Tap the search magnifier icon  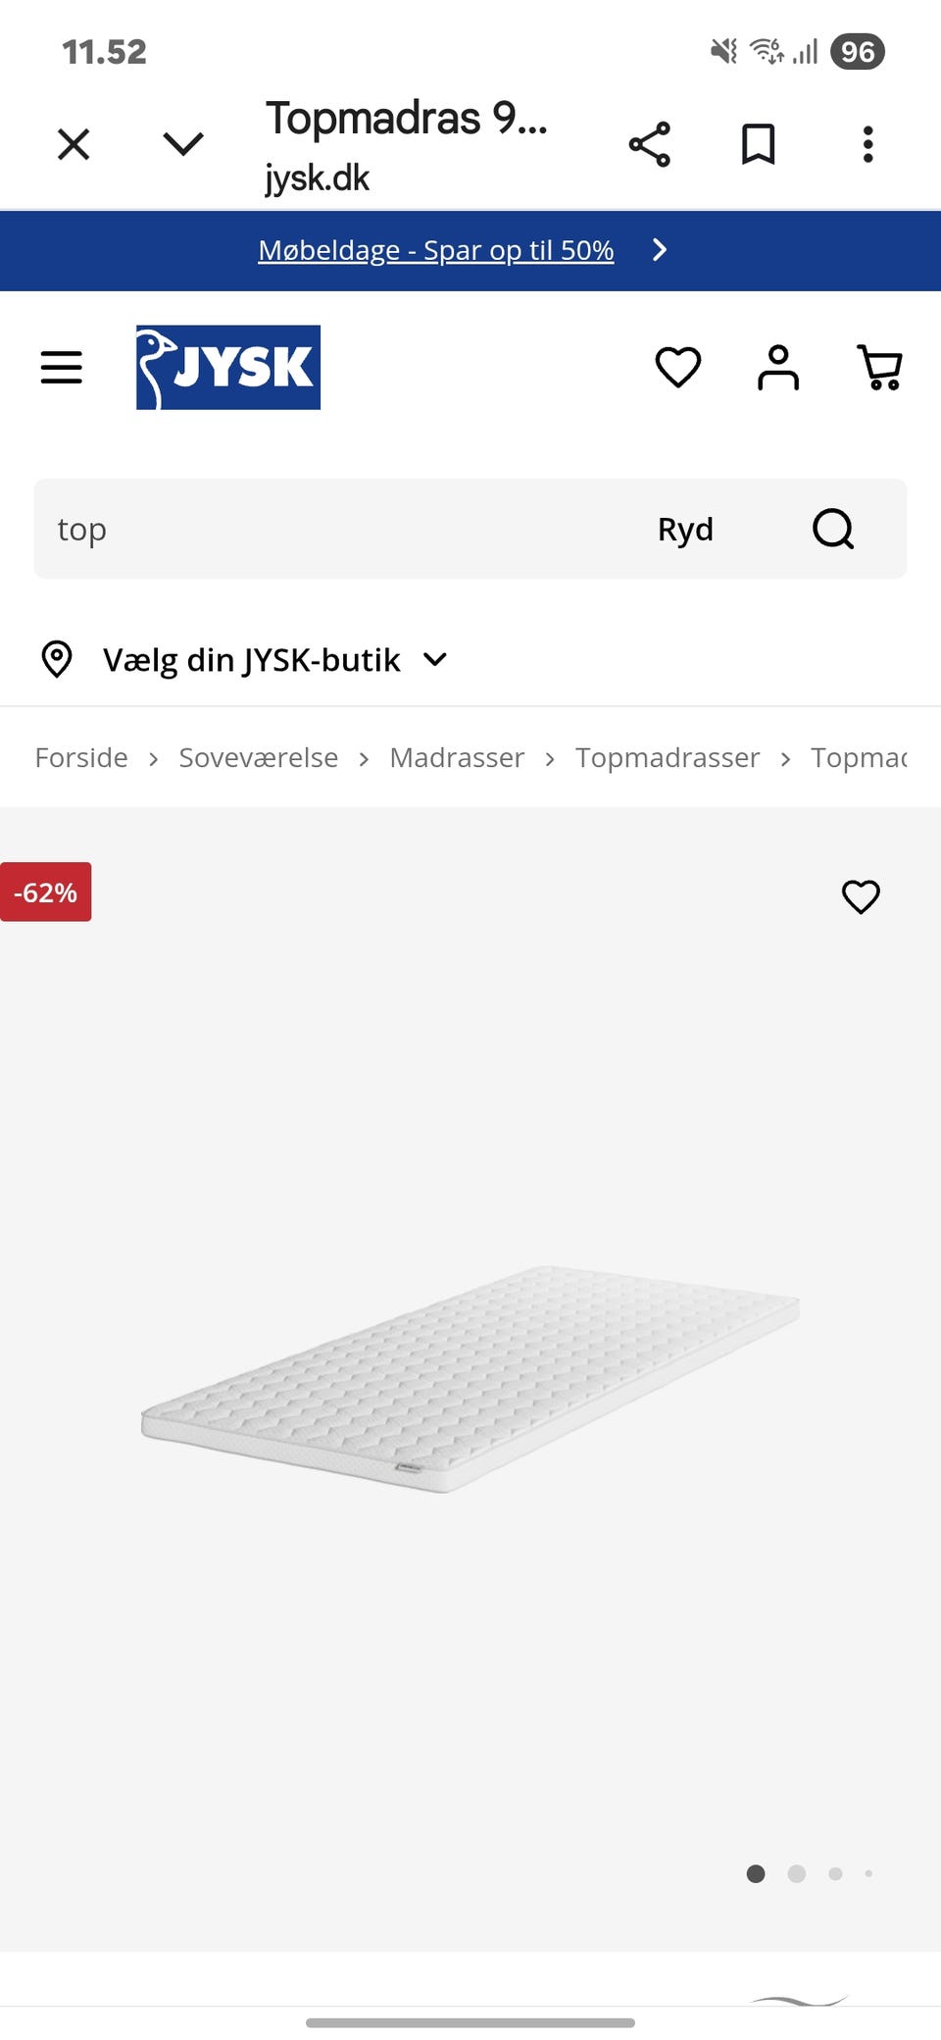click(833, 530)
